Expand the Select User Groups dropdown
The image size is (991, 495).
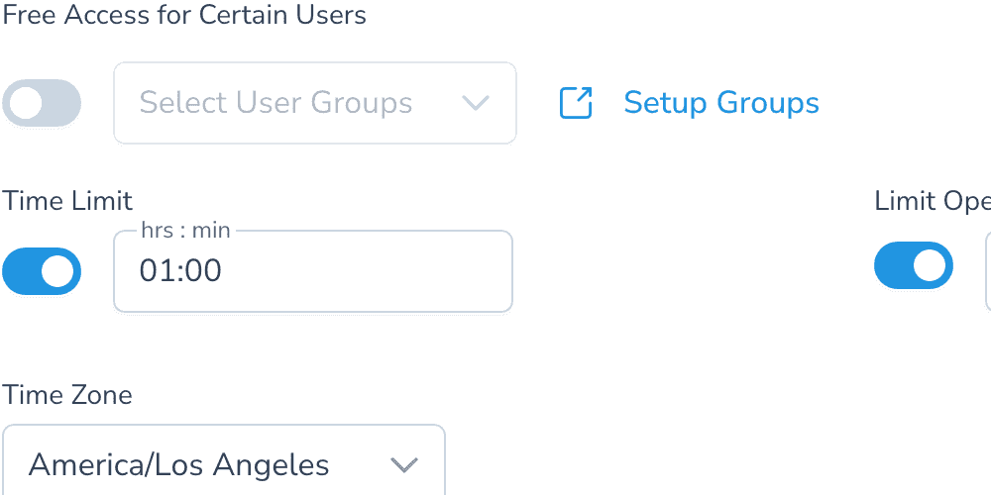pyautogui.click(x=315, y=103)
